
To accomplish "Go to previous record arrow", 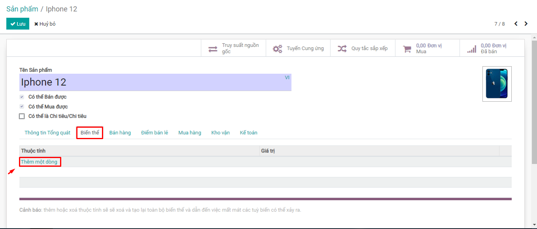I will click(x=516, y=24).
